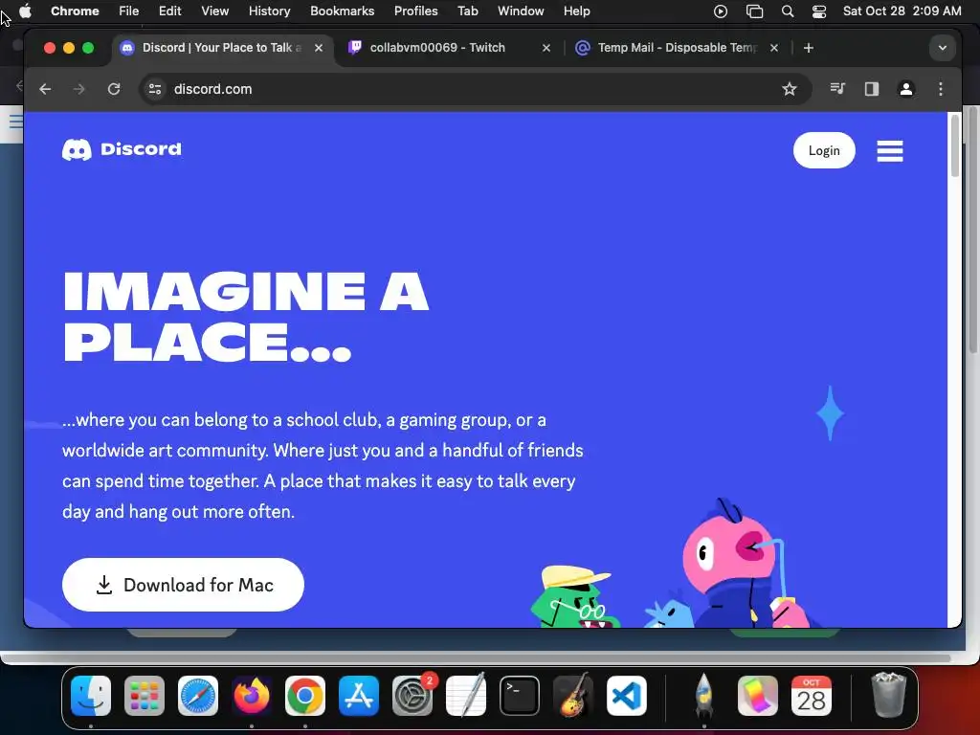This screenshot has height=735, width=980.
Task: Open the Discord hamburger menu
Action: (889, 150)
